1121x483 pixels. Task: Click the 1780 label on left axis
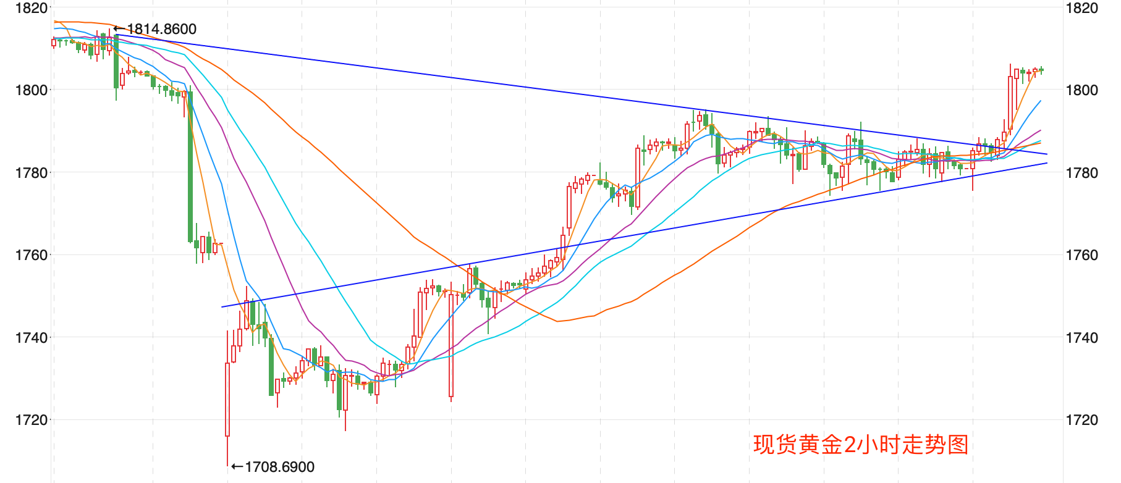(32, 173)
